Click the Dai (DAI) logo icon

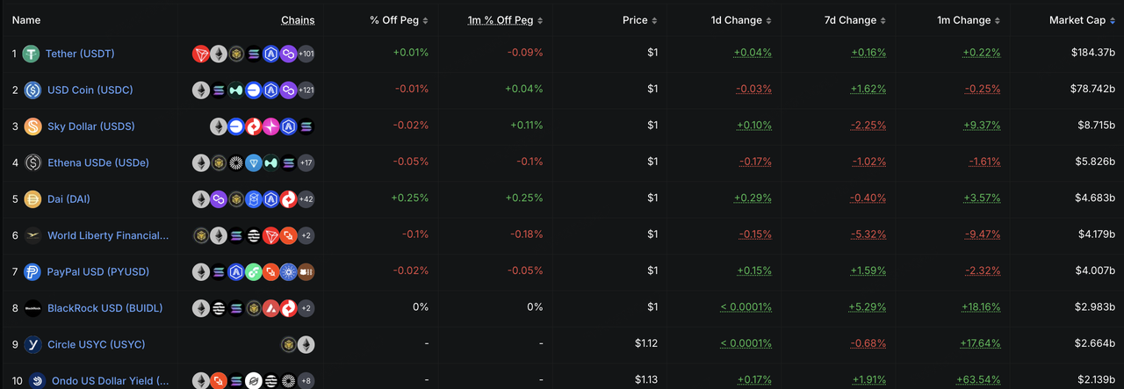coord(32,198)
